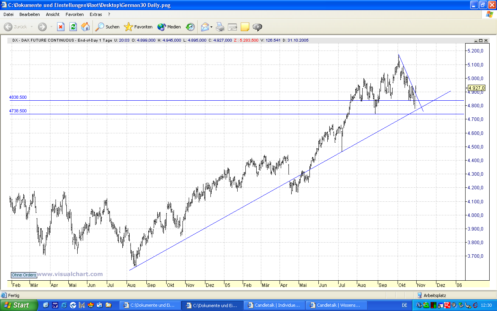This screenshot has height=311, width=497.
Task: Click the V: 126.541 volume value
Action: point(271,40)
